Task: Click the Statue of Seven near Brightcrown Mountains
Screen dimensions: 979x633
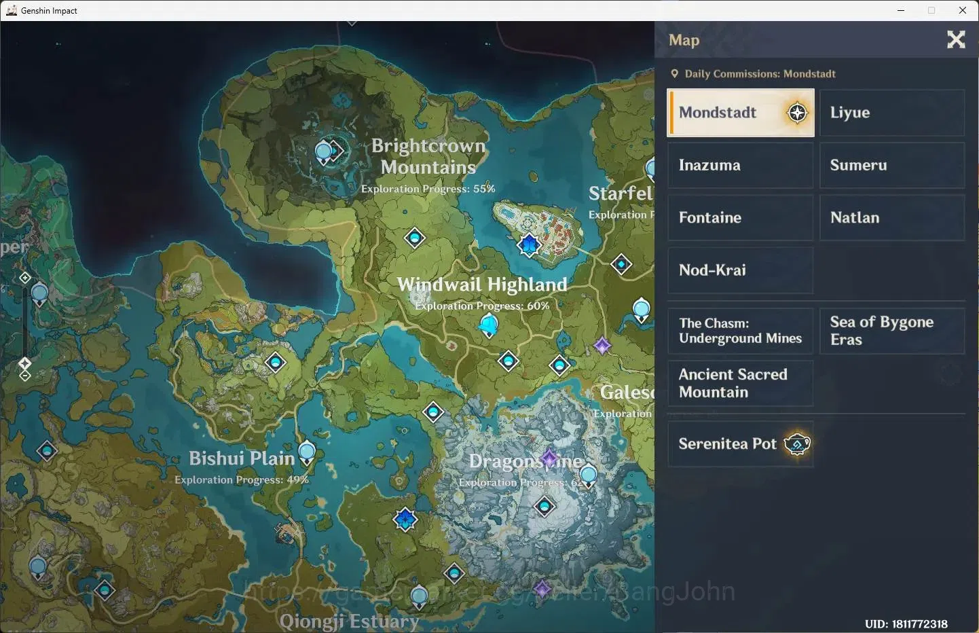Action: click(324, 152)
